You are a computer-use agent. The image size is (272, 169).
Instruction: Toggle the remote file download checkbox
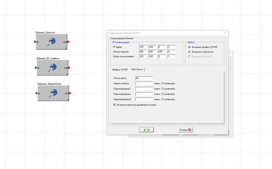[x=114, y=105]
